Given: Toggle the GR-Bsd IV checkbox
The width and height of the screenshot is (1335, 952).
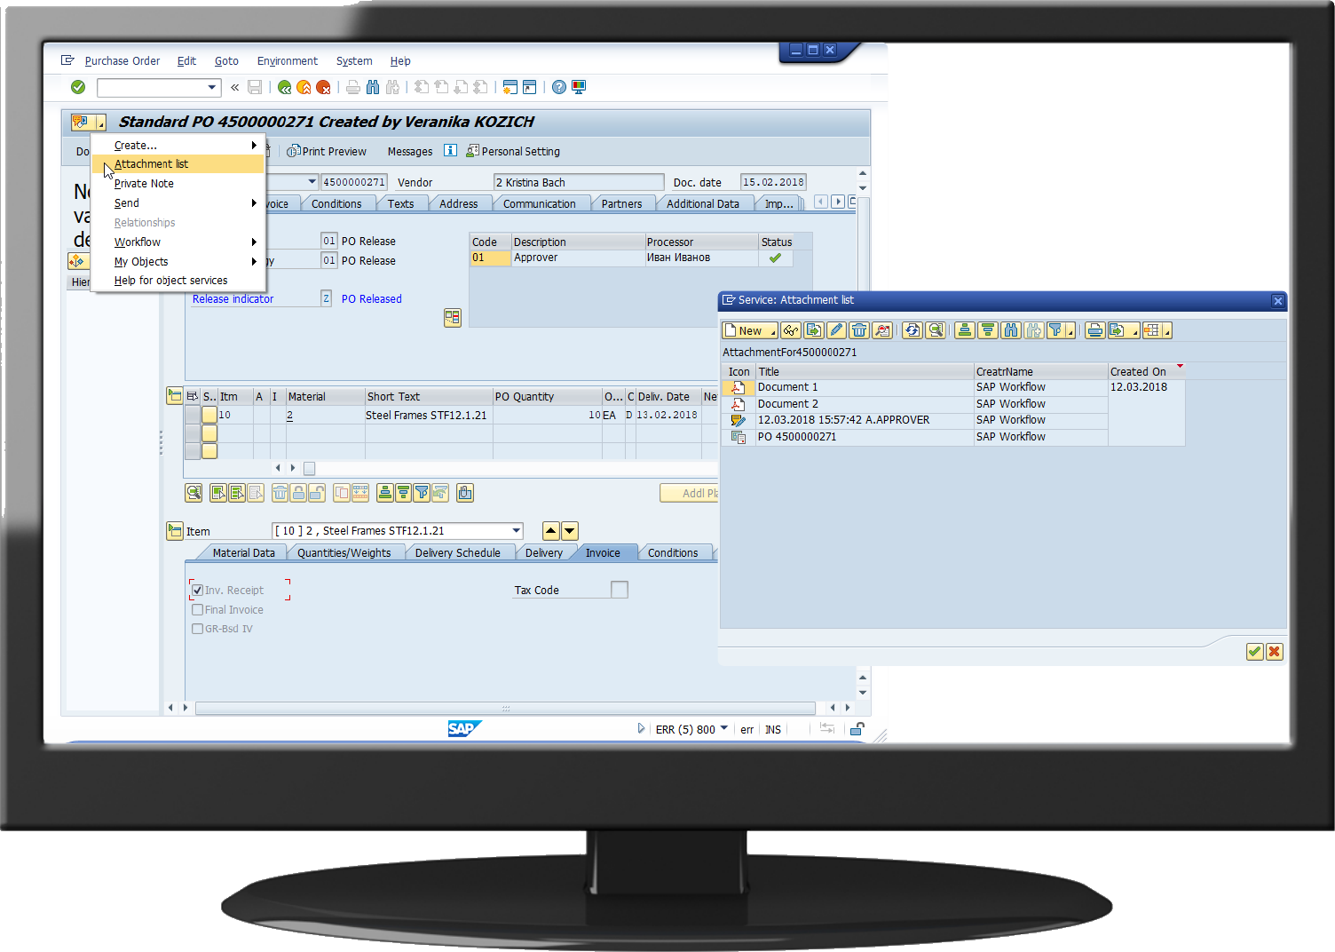Looking at the screenshot, I should (x=197, y=629).
